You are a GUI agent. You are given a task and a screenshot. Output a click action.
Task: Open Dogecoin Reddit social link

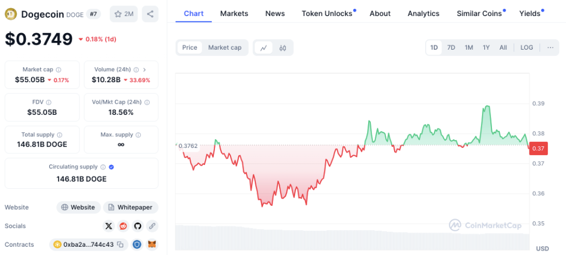pos(123,226)
